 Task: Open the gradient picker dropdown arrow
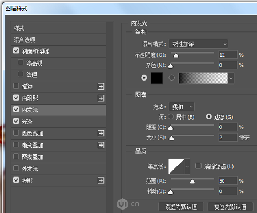(x=231, y=78)
